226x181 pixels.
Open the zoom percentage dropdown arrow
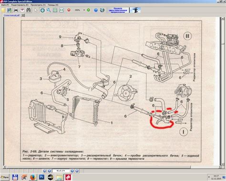pyautogui.click(x=84, y=10)
